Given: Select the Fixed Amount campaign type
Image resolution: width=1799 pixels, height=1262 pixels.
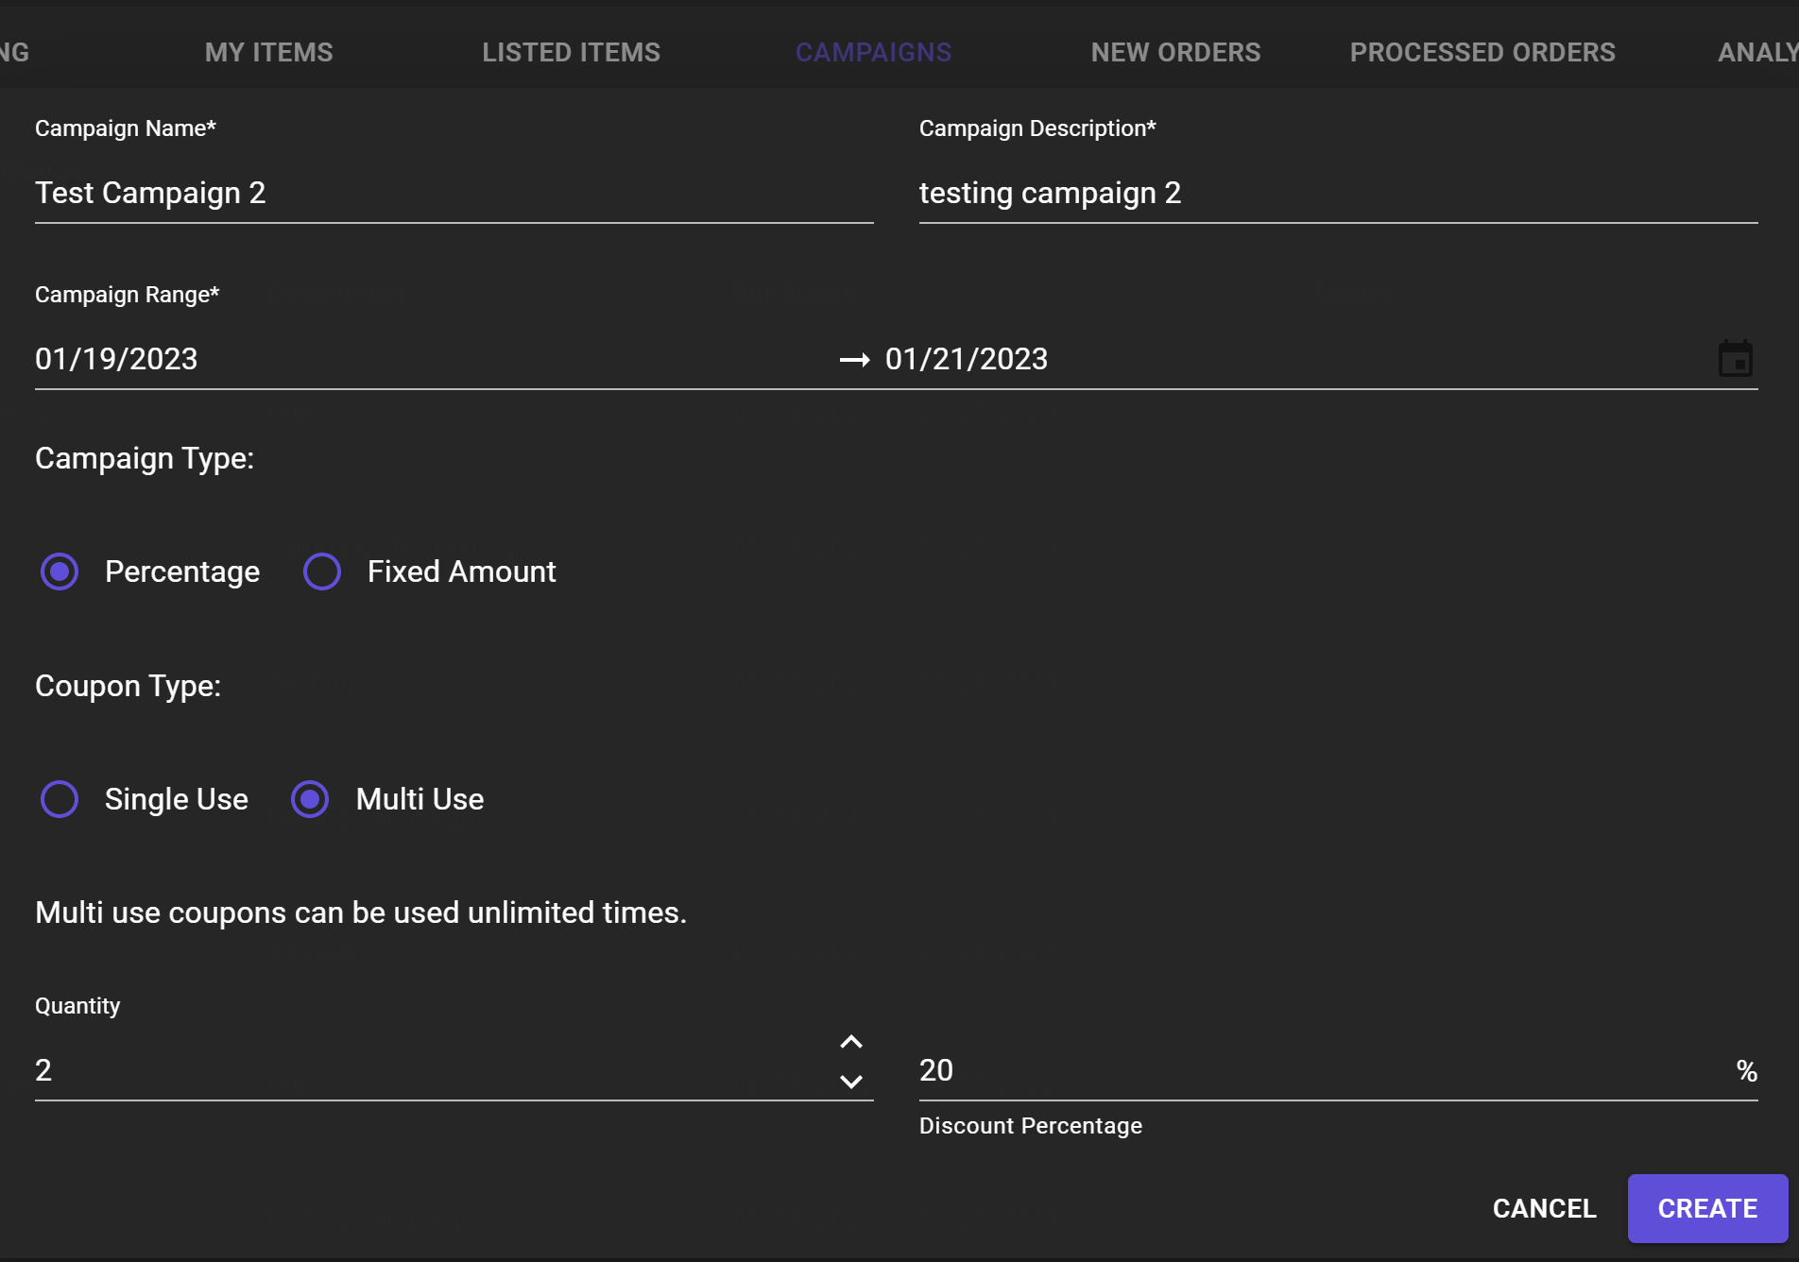Looking at the screenshot, I should click(x=322, y=571).
